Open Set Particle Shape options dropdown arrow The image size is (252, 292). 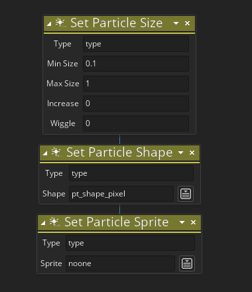[x=181, y=153]
